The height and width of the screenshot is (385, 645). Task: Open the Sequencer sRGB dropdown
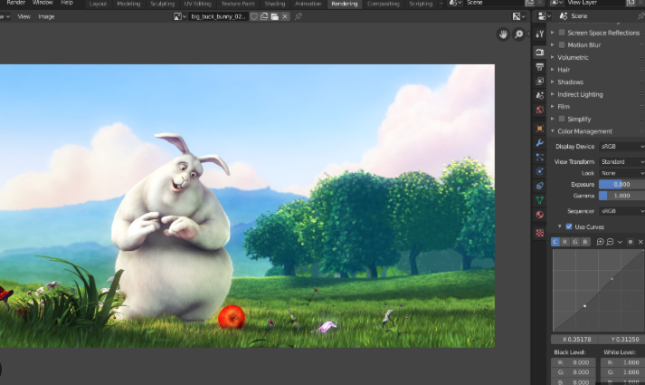click(621, 211)
